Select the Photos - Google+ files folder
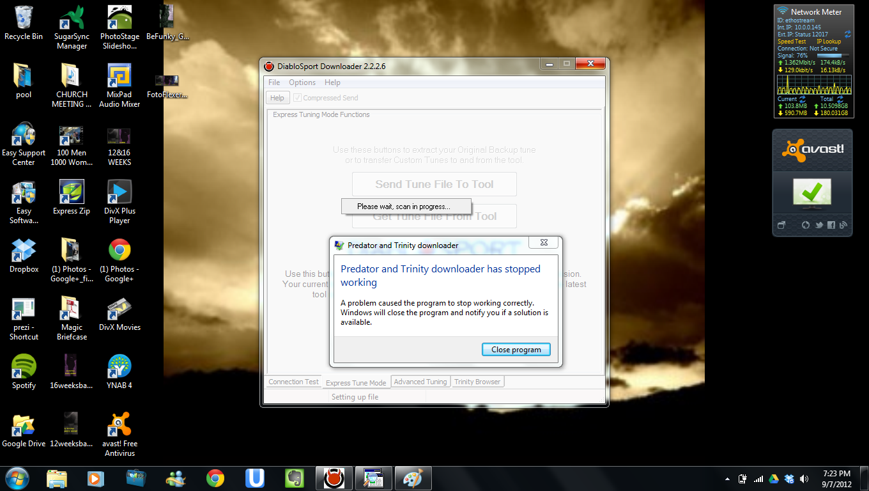 pos(72,260)
